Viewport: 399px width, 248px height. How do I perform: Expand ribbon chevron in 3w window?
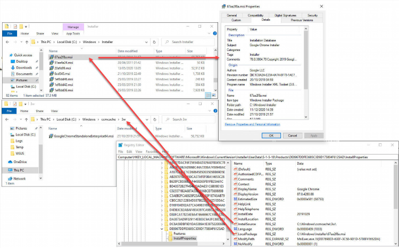210,111
